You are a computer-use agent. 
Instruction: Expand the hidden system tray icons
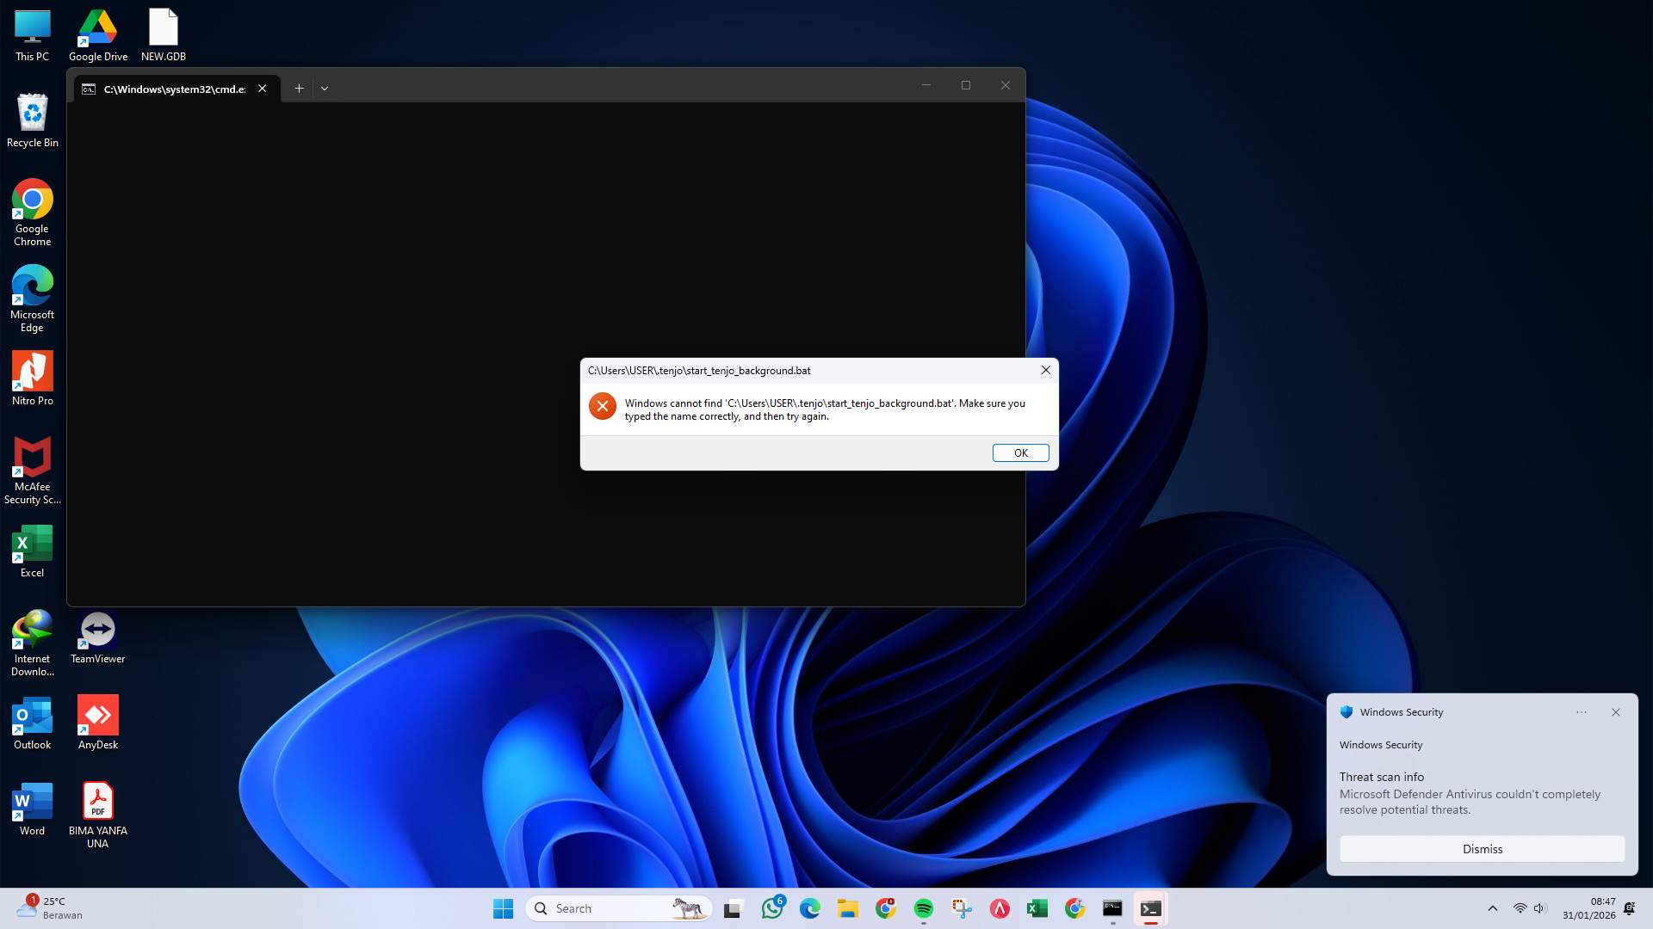click(x=1492, y=907)
